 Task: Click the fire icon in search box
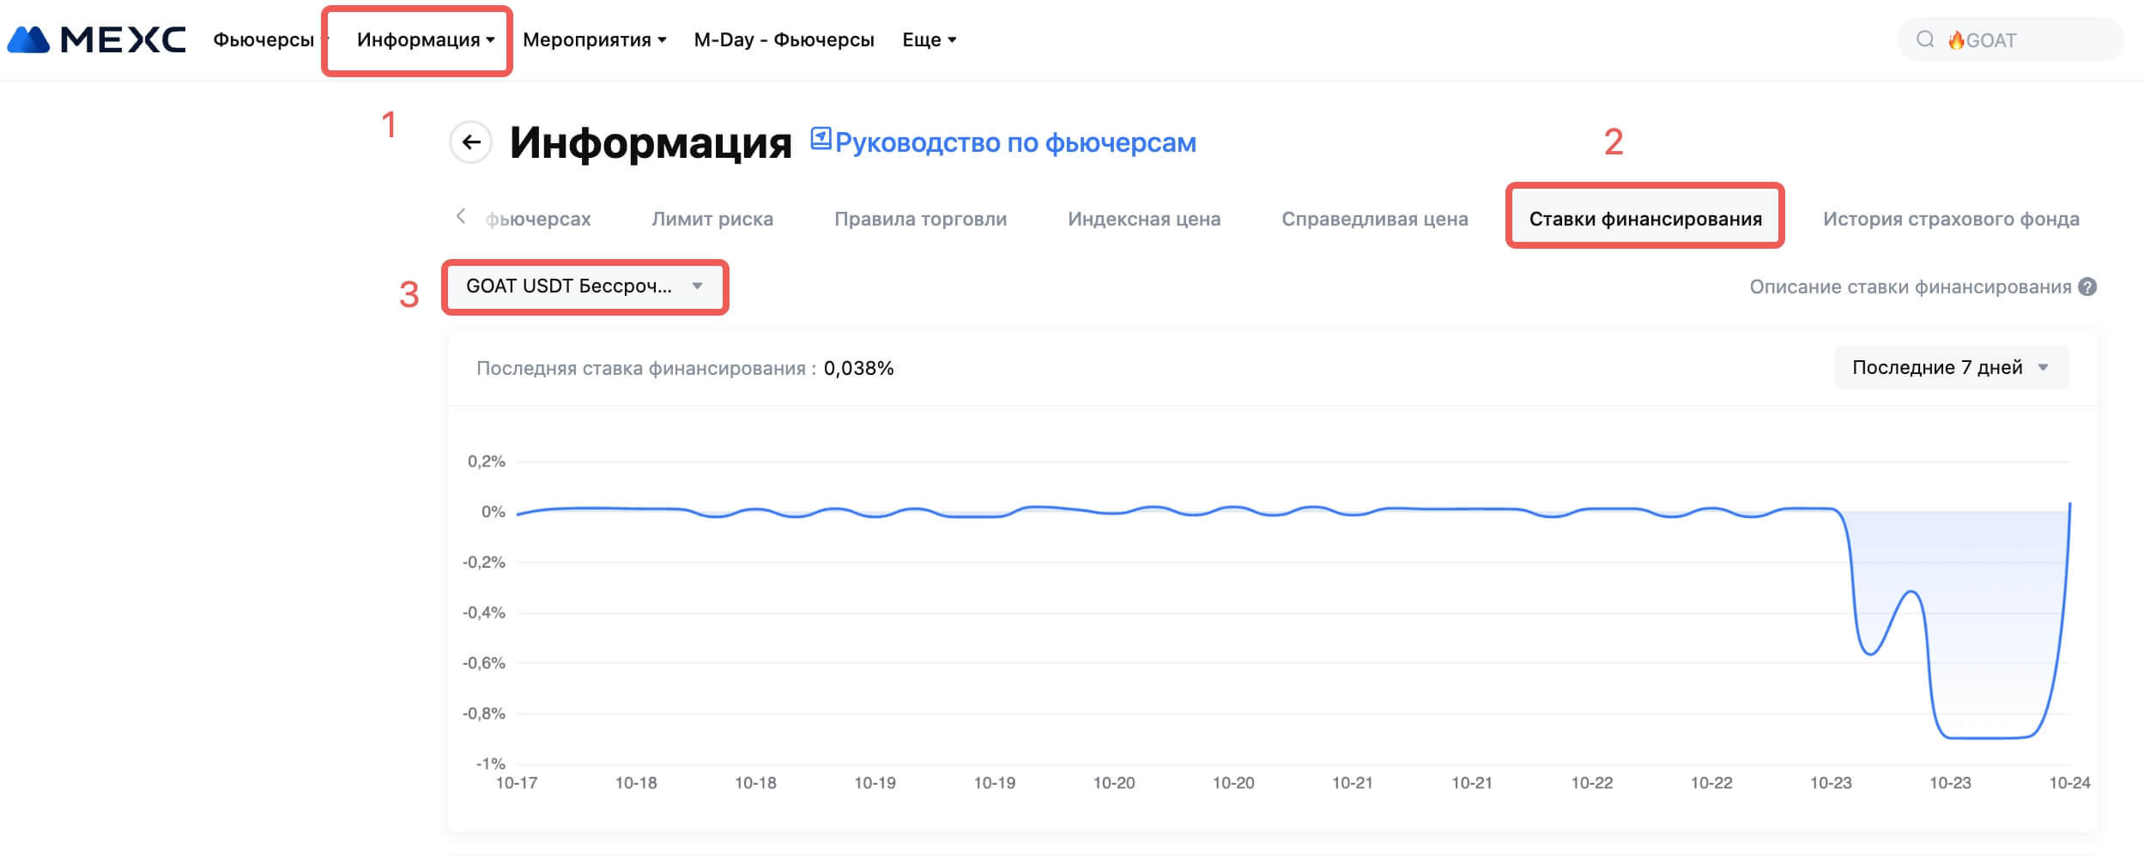click(x=1956, y=40)
